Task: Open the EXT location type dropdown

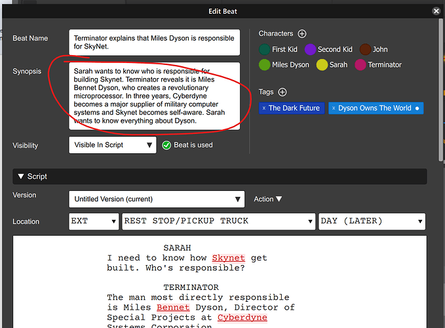Action: point(94,221)
